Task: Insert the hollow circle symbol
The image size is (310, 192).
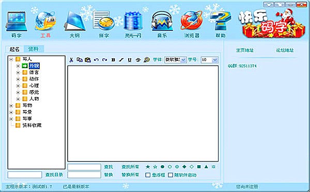Action: [169, 167]
